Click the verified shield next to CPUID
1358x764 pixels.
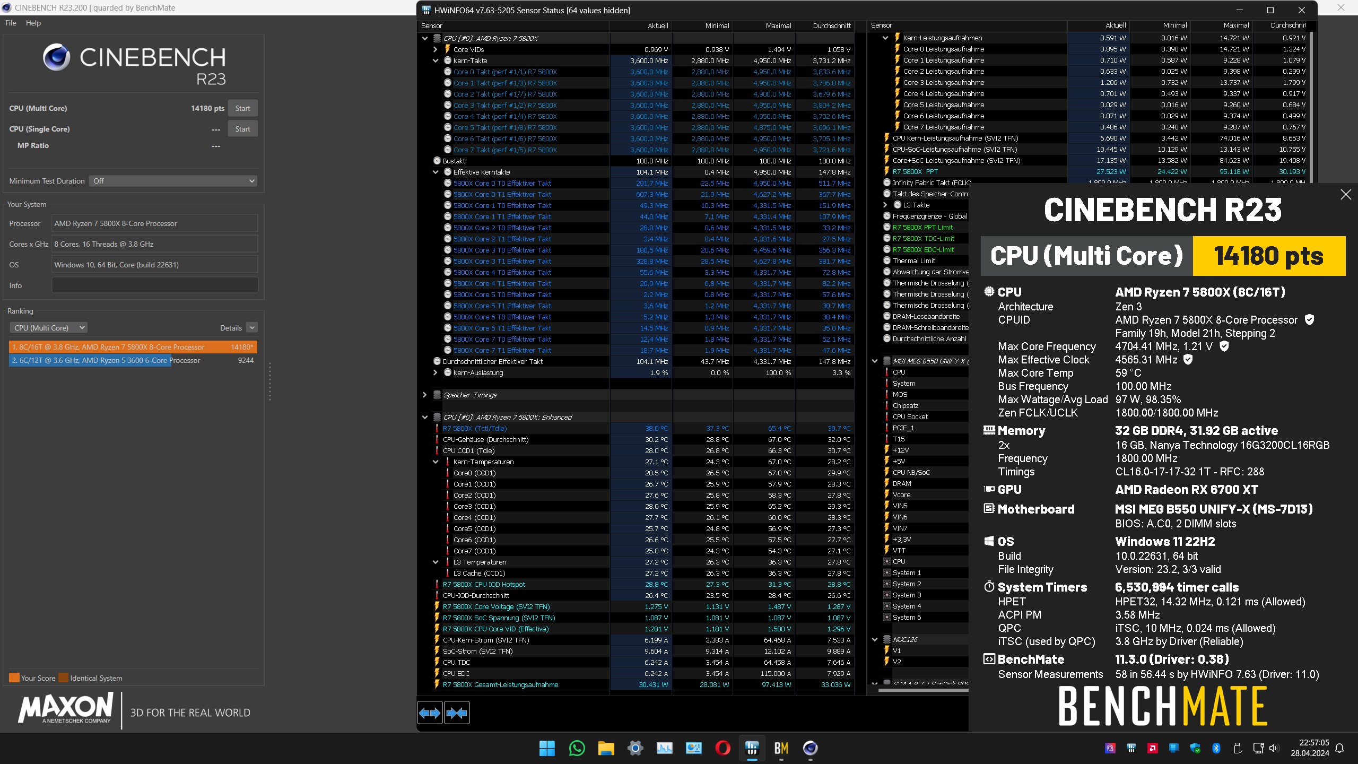pos(1309,320)
